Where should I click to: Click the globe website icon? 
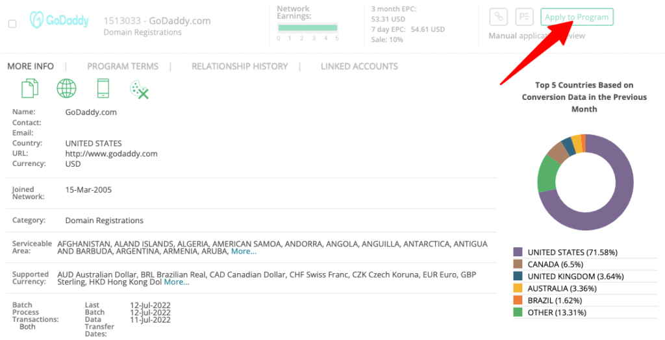tap(66, 88)
